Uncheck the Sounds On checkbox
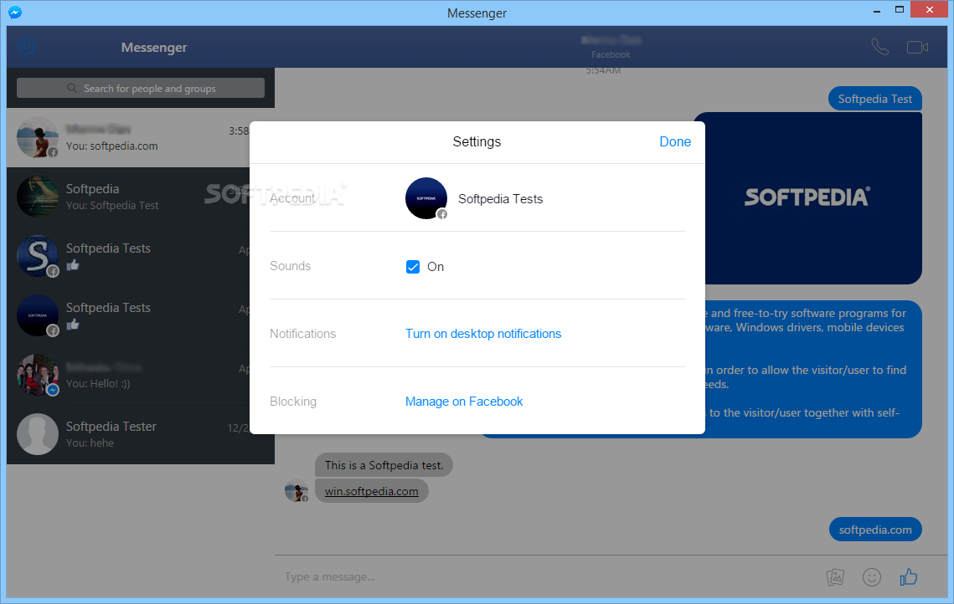 click(413, 267)
